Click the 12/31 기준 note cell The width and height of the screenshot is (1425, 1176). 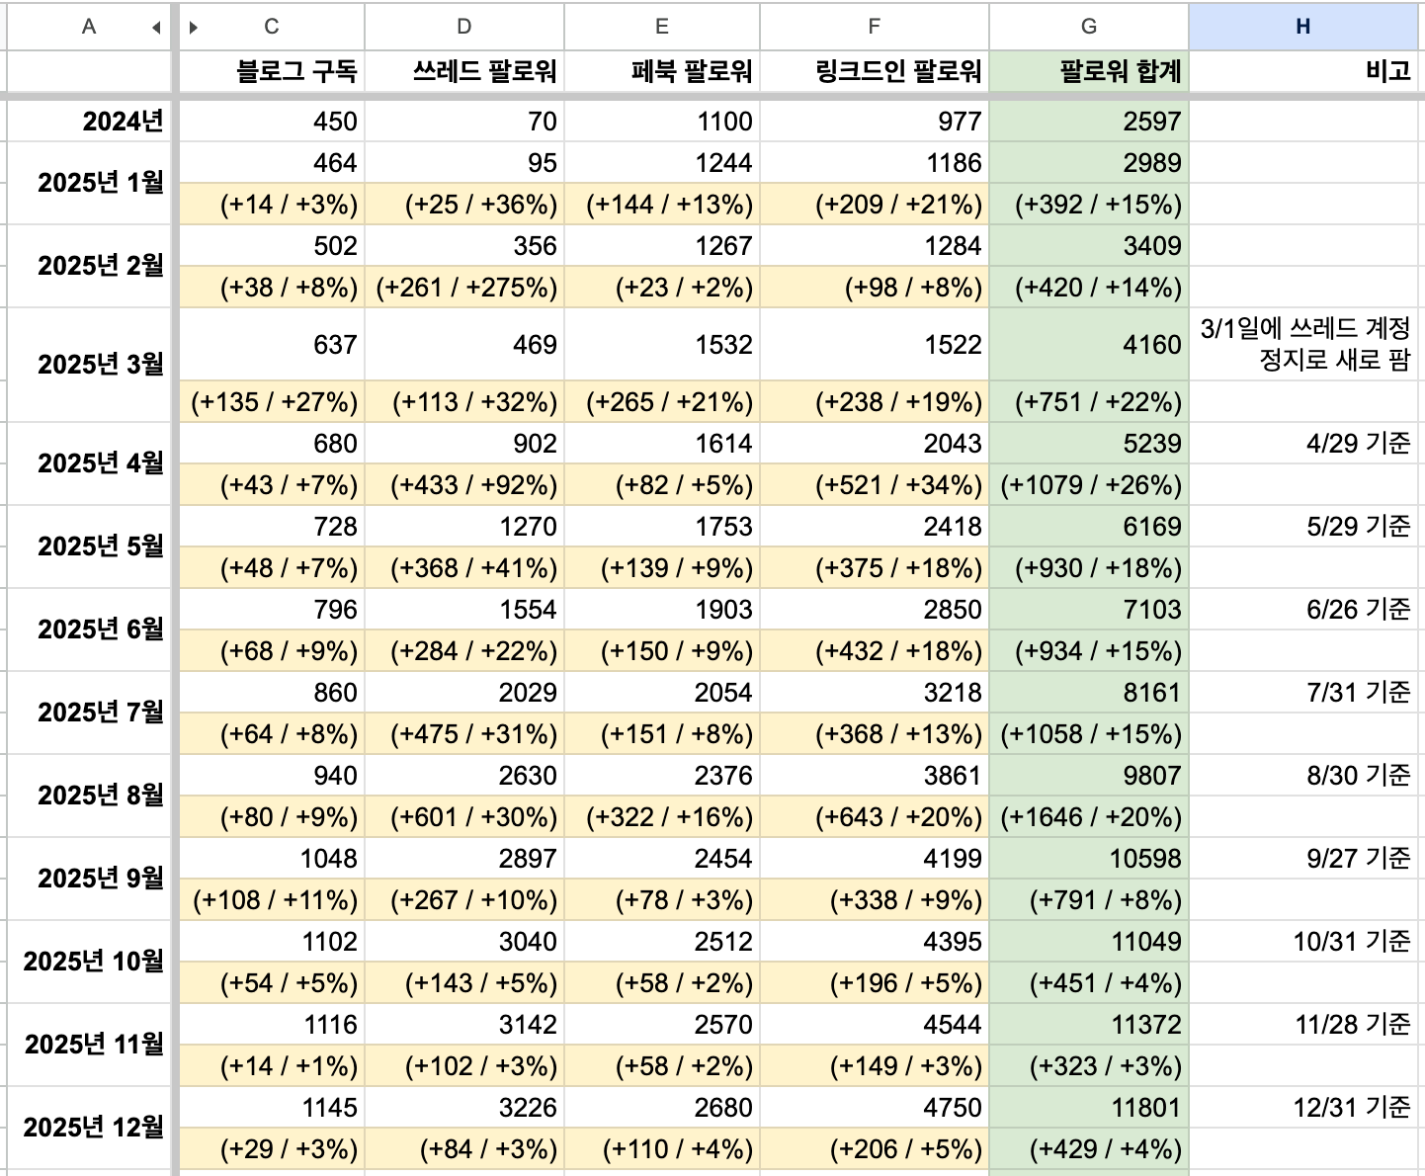coord(1302,1108)
